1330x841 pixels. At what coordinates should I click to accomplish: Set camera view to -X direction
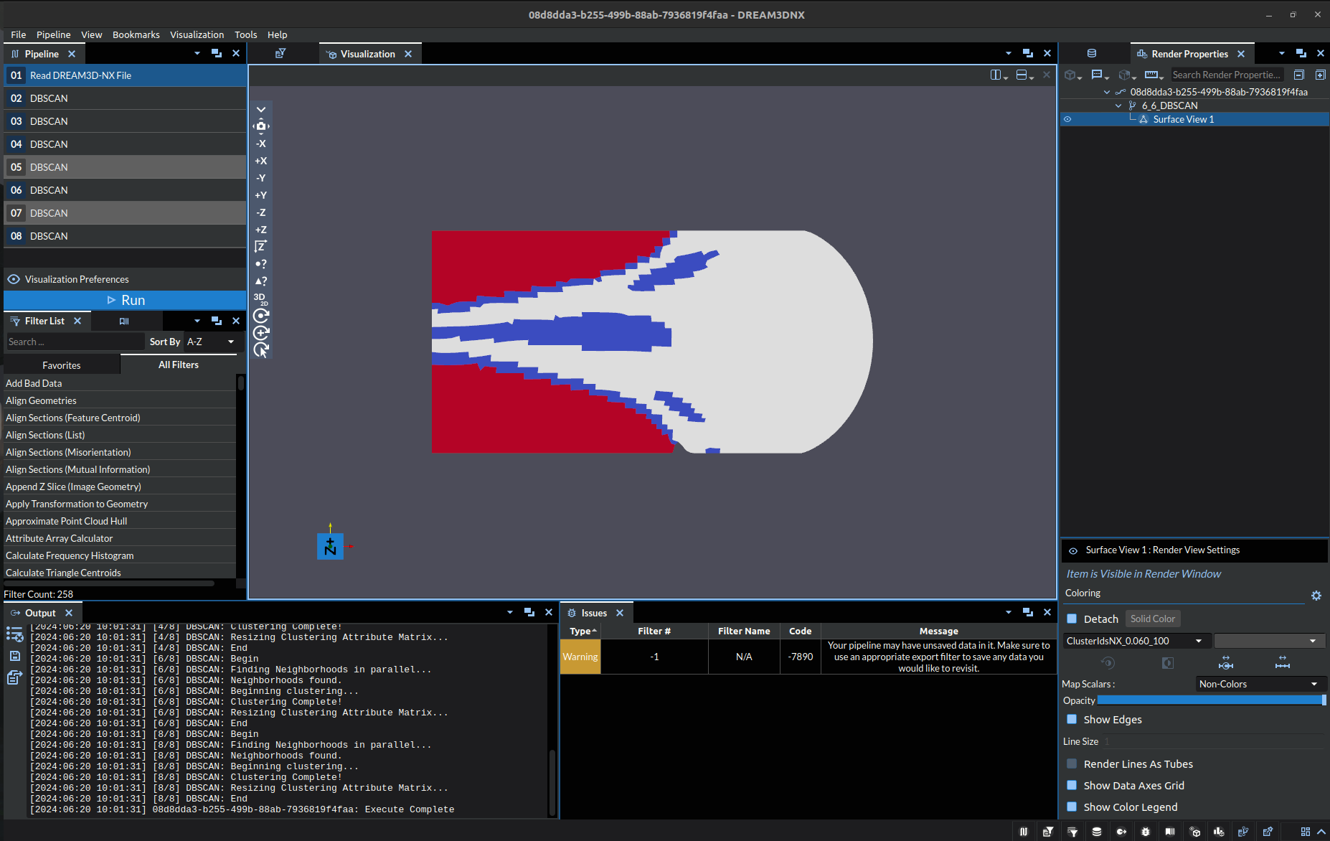[x=261, y=144]
